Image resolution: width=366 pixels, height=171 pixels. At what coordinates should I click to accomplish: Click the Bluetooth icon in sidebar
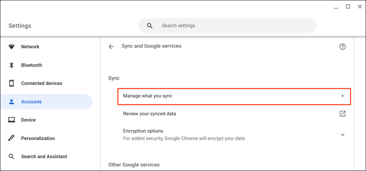coord(11,65)
